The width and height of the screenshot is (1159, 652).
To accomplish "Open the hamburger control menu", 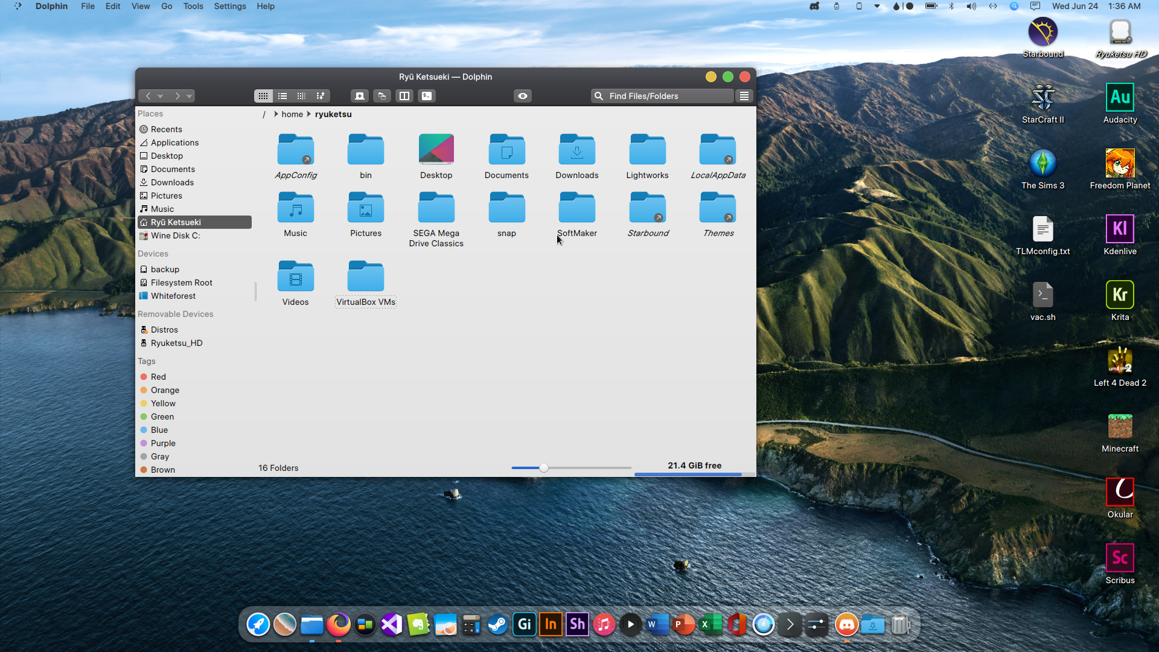I will (744, 96).
